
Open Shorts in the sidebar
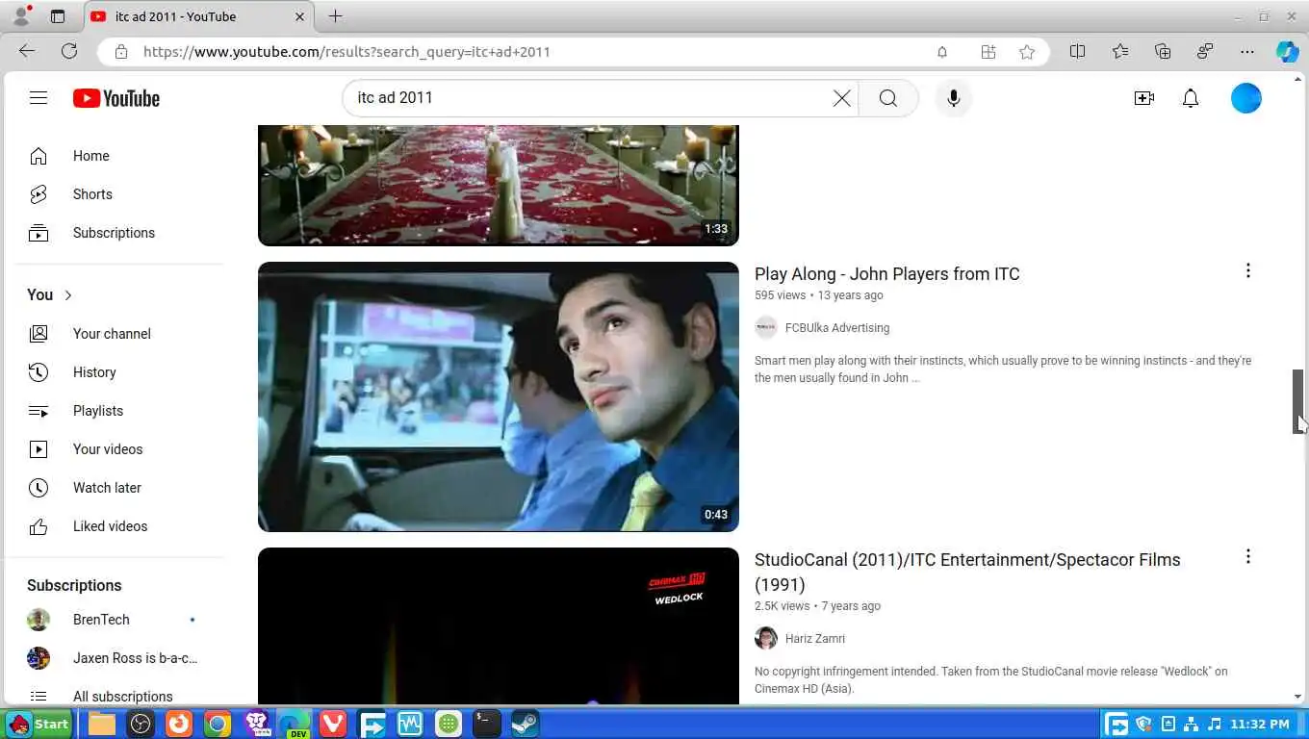[x=119, y=194]
